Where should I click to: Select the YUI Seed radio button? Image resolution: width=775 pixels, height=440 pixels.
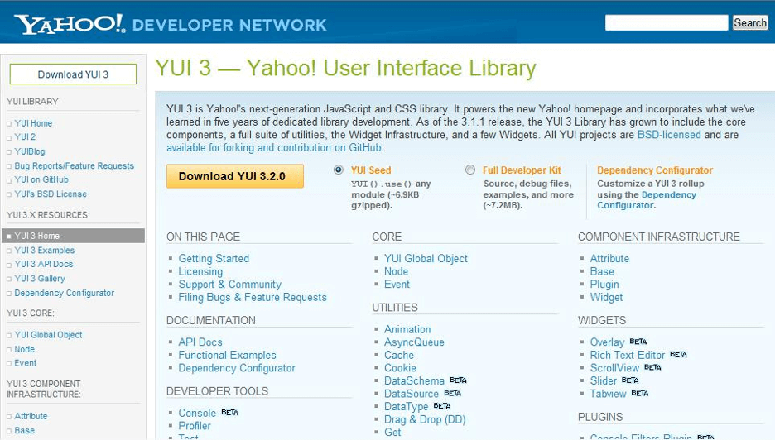click(x=338, y=170)
